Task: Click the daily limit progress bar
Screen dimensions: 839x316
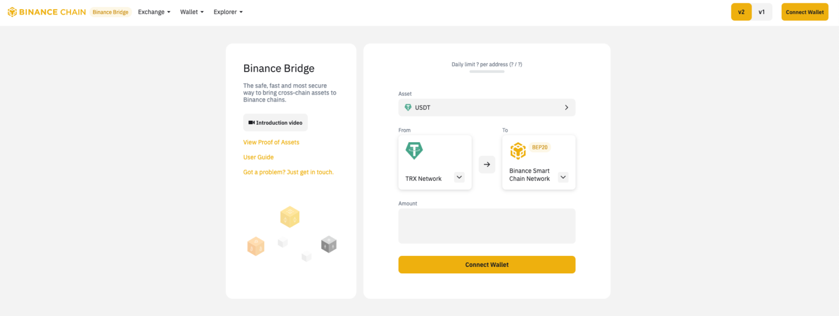Action: coord(487,72)
